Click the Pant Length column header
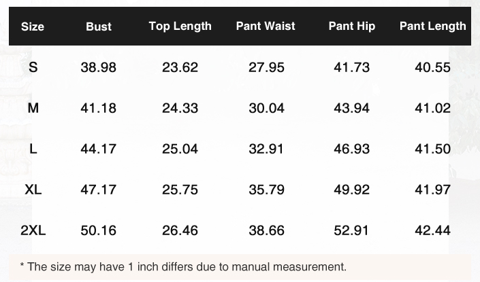The width and height of the screenshot is (480, 282). pos(432,27)
